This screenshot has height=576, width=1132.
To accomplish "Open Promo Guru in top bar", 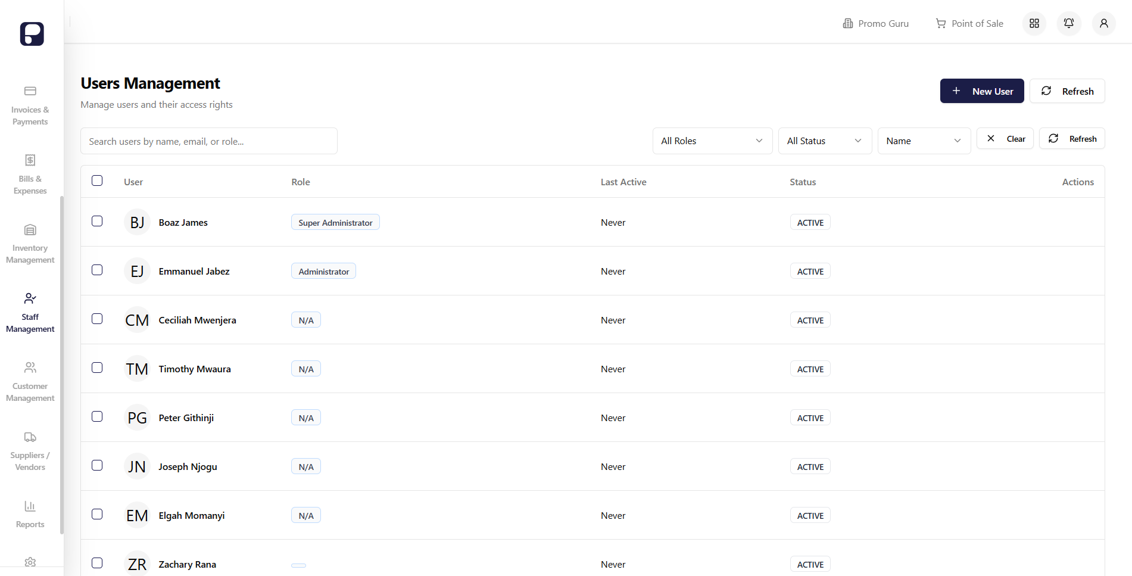I will point(876,23).
